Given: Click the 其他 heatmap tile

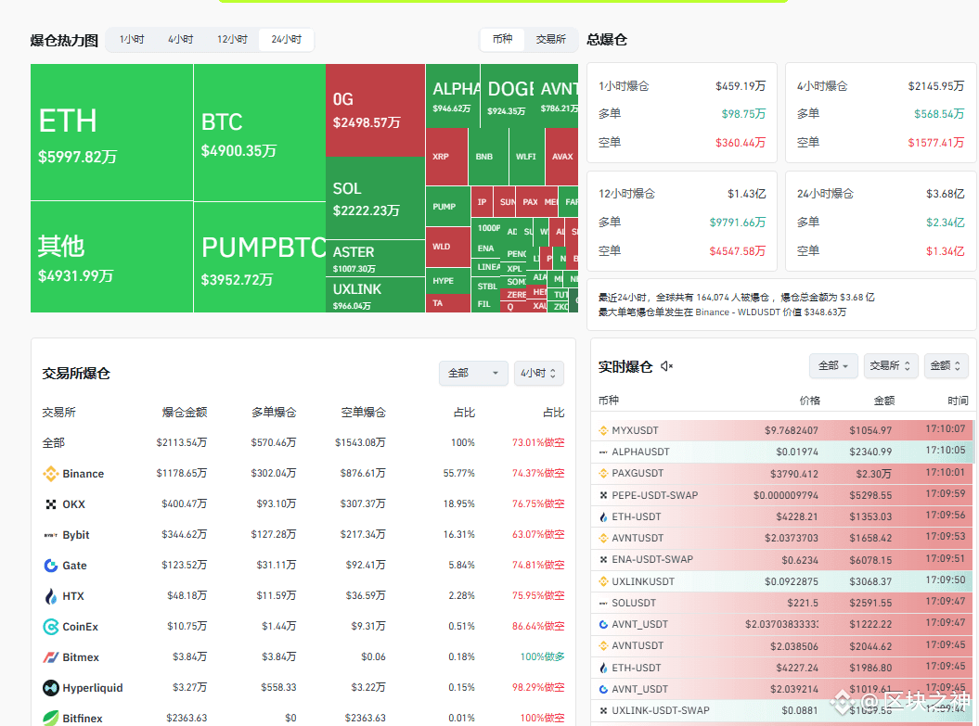Looking at the screenshot, I should 111,257.
